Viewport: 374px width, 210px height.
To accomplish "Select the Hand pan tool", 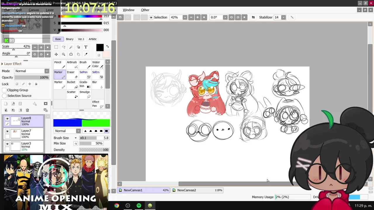I will [78, 54].
